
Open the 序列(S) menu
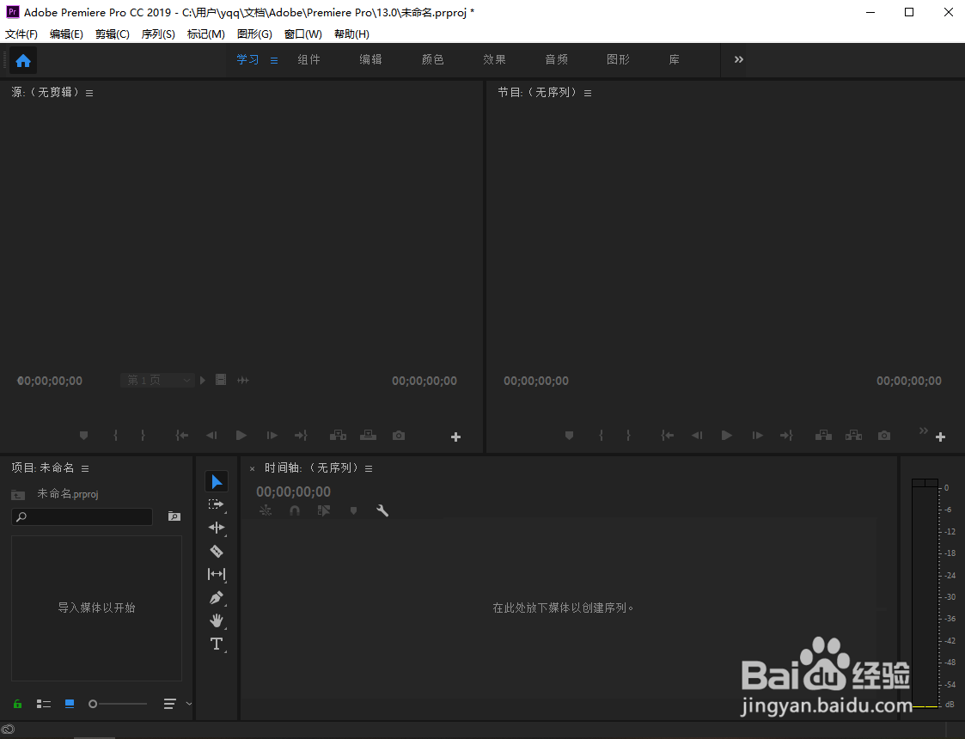click(x=158, y=34)
